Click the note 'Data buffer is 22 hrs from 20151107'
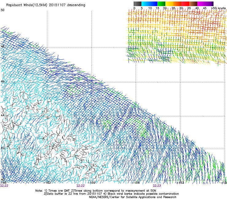Viewport: 227px width, 199px height. coord(75,194)
